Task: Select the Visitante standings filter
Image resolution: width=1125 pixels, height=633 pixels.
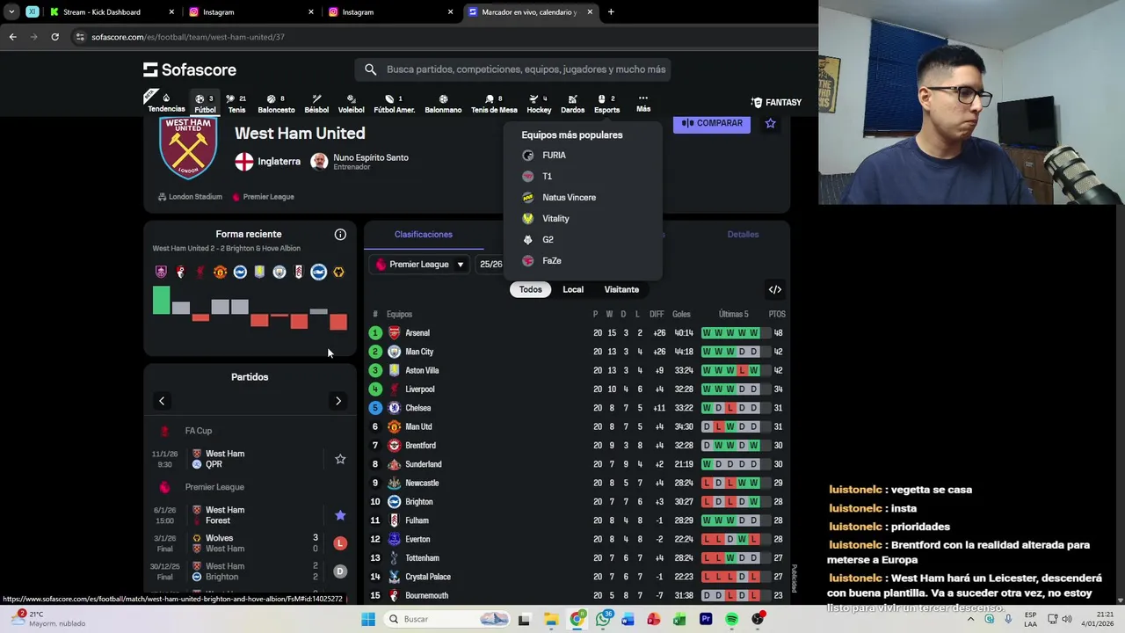Action: click(x=621, y=289)
